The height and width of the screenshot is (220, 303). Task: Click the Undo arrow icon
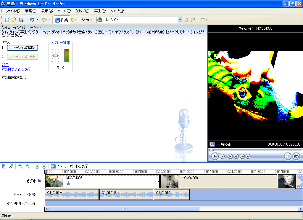point(32,20)
